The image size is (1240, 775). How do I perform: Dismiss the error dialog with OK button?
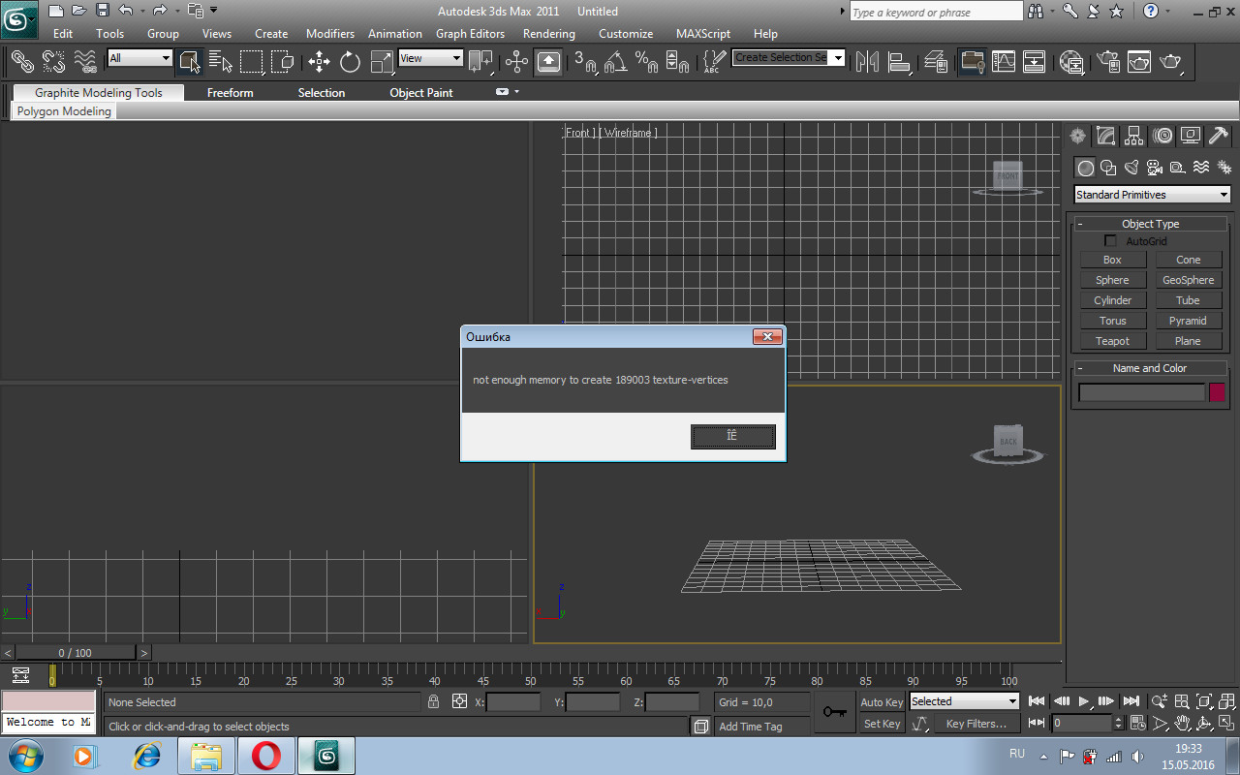[x=732, y=437]
